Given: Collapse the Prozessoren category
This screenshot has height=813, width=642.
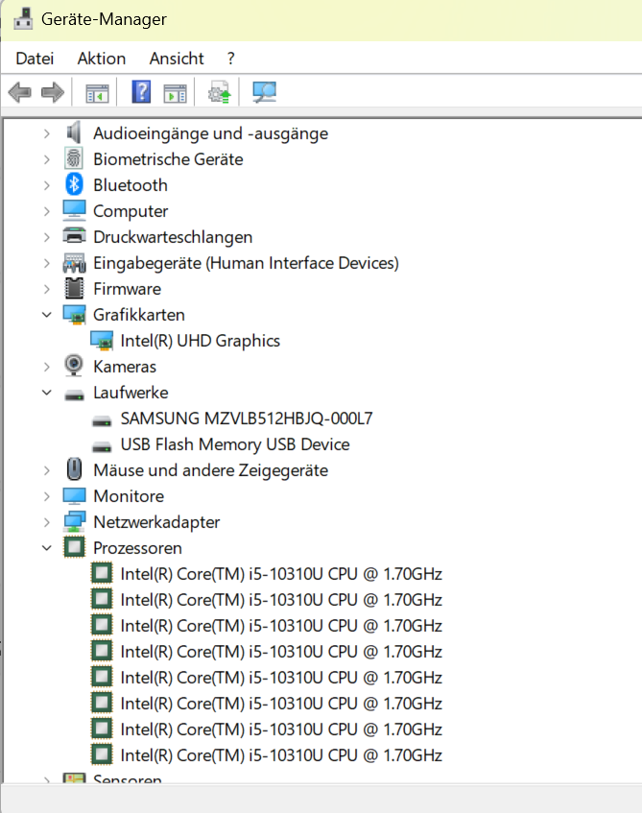Looking at the screenshot, I should point(47,547).
